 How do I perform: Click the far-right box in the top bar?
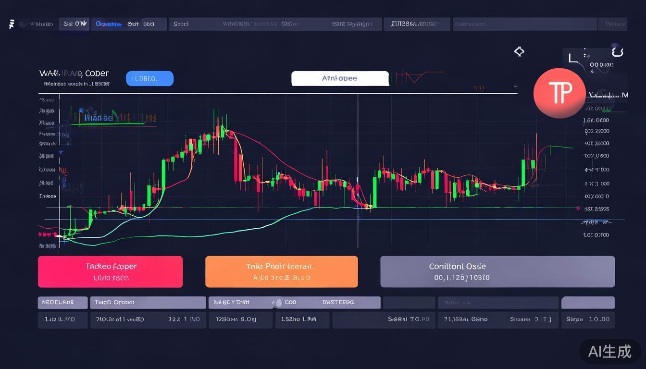612,24
